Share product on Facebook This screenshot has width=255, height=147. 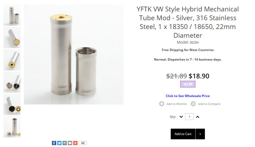point(54,143)
